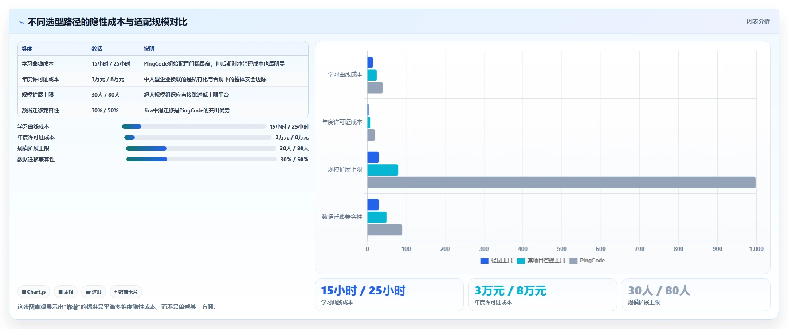Click the table cell 3万元 / 8万元
Screen dimensions: 788x329
(108, 79)
